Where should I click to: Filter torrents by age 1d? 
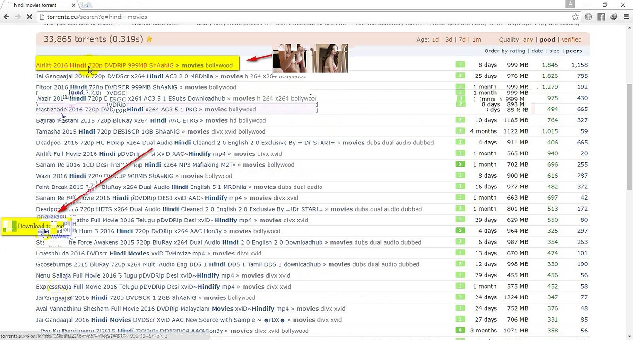435,40
